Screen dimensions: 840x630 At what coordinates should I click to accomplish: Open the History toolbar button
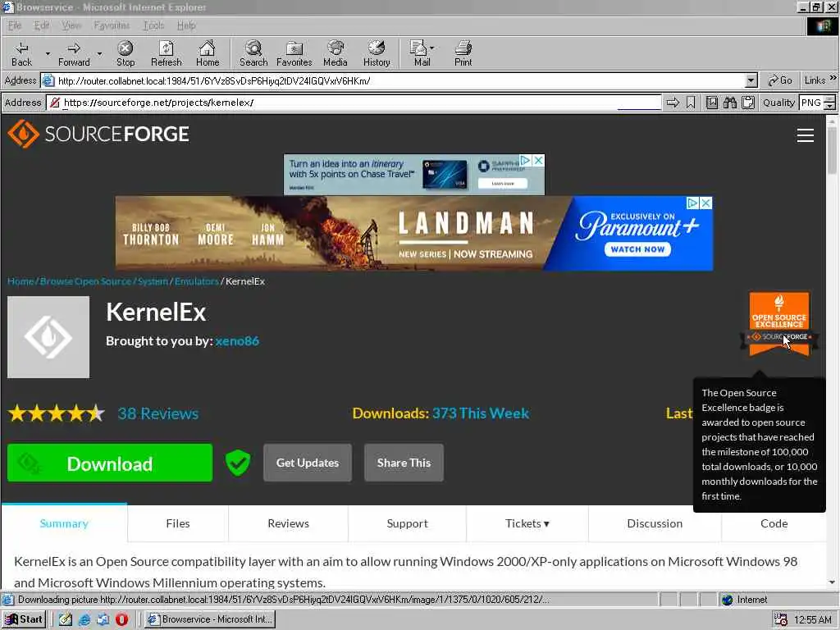coord(377,53)
